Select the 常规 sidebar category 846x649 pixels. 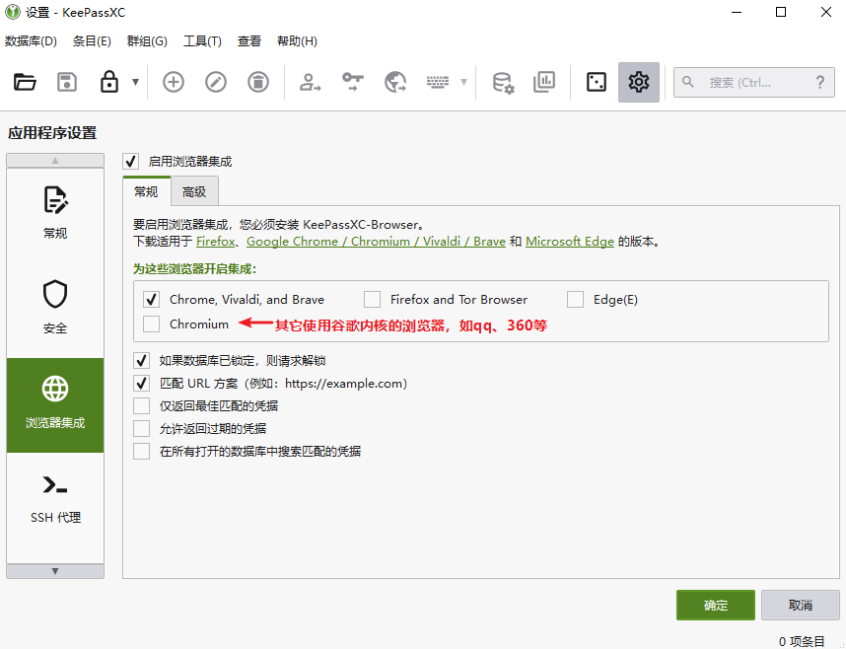pyautogui.click(x=55, y=215)
